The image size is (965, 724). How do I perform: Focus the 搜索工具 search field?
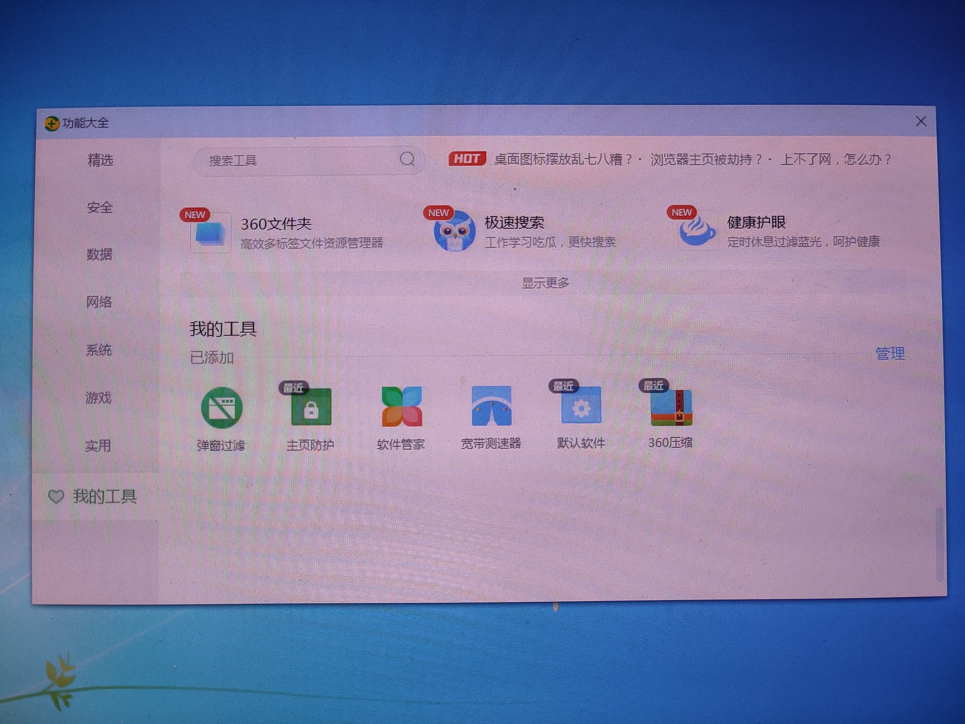[x=309, y=160]
